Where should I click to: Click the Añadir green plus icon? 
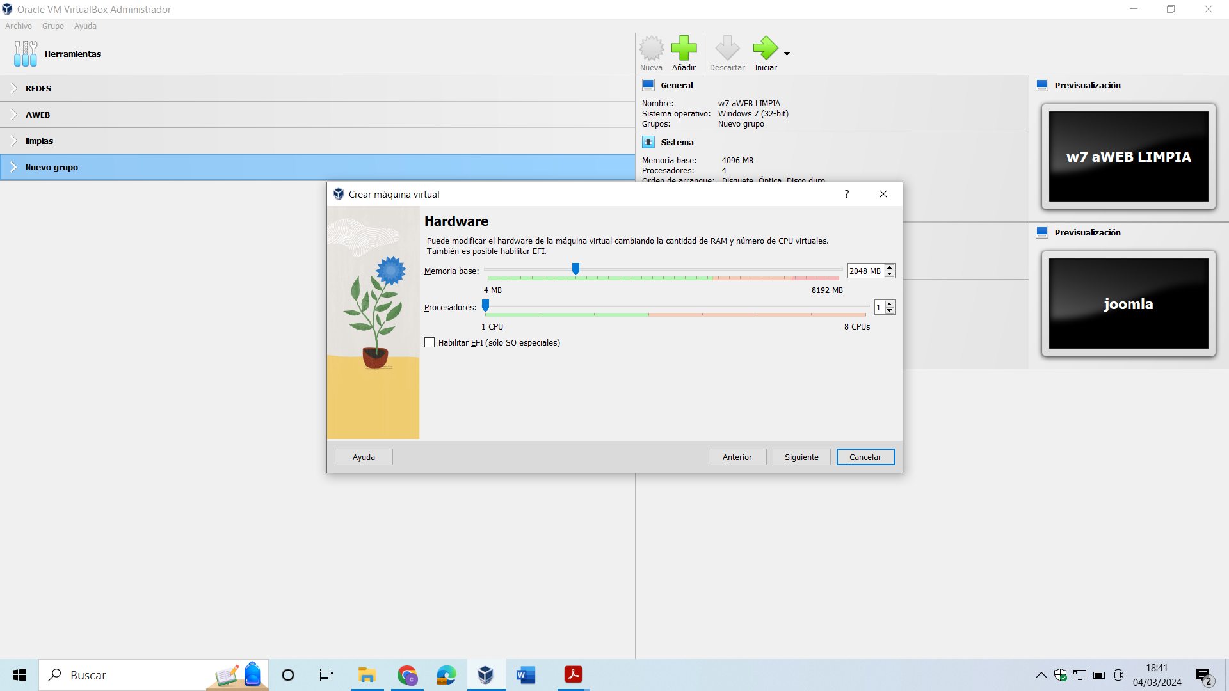tap(684, 49)
